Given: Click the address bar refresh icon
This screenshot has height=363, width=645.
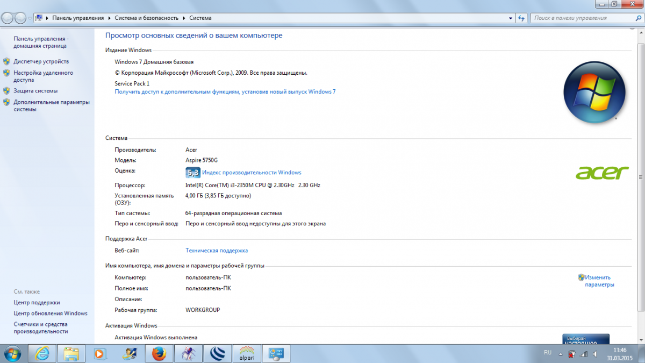Looking at the screenshot, I should pos(521,18).
